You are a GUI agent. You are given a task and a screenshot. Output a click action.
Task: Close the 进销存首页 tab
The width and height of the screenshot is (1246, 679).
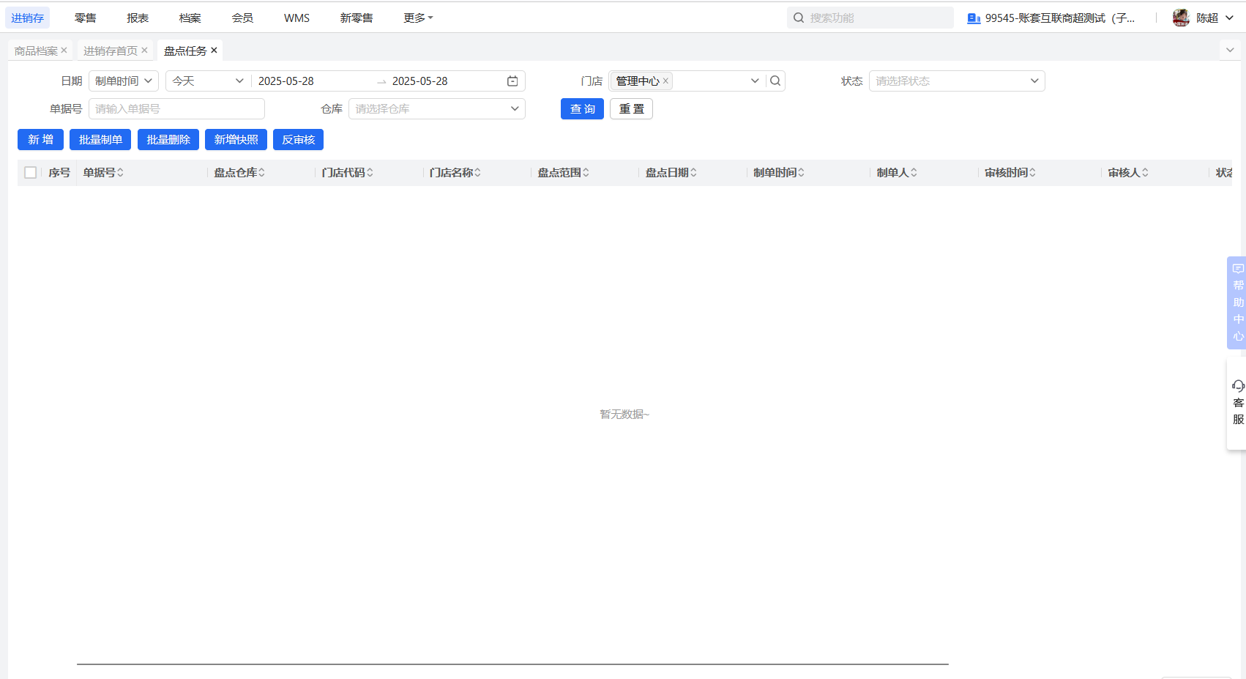point(144,51)
